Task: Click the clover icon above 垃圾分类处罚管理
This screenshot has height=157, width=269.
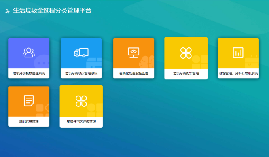Action: point(186,53)
